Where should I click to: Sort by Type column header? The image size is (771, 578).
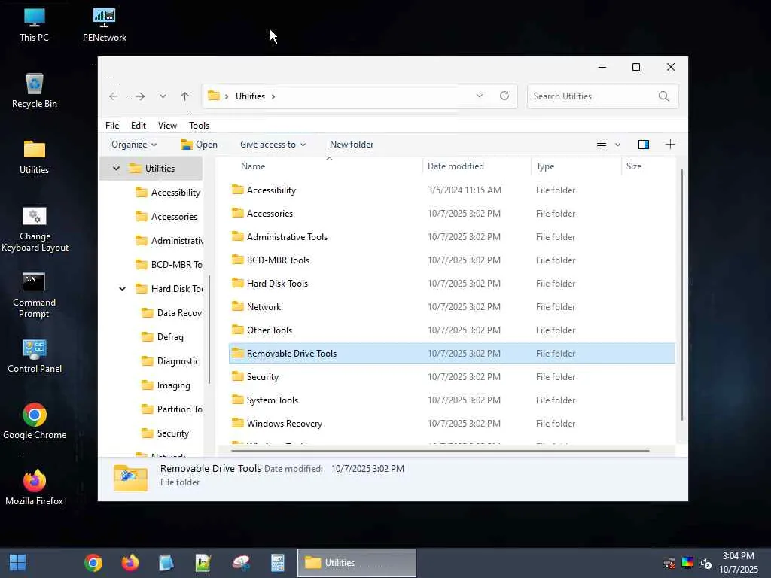click(576, 166)
